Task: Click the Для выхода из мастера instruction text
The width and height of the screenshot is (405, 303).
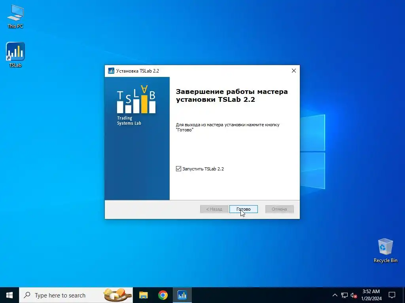Action: pos(227,127)
